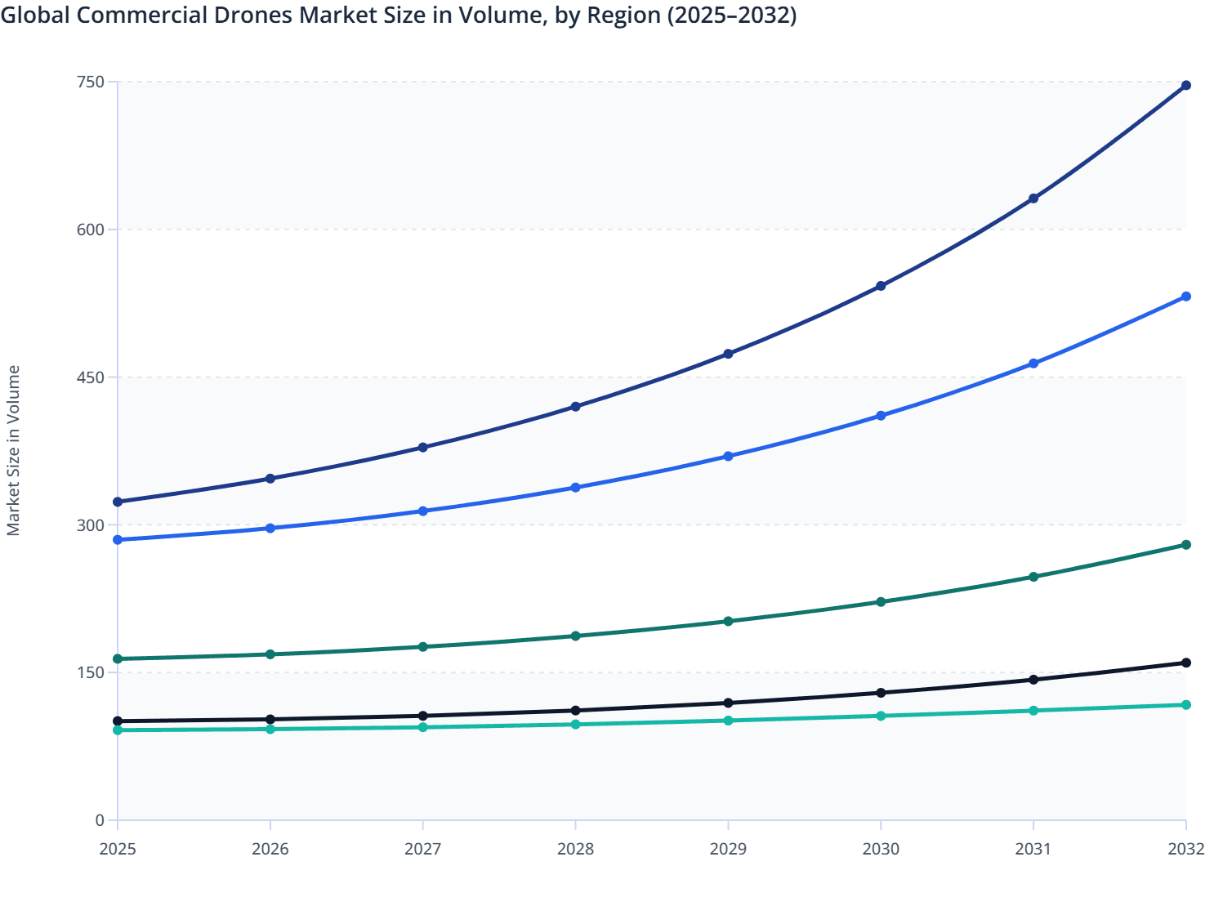This screenshot has height=915, width=1232.
Task: Click the 2028 x-axis tick label
Action: click(x=575, y=850)
